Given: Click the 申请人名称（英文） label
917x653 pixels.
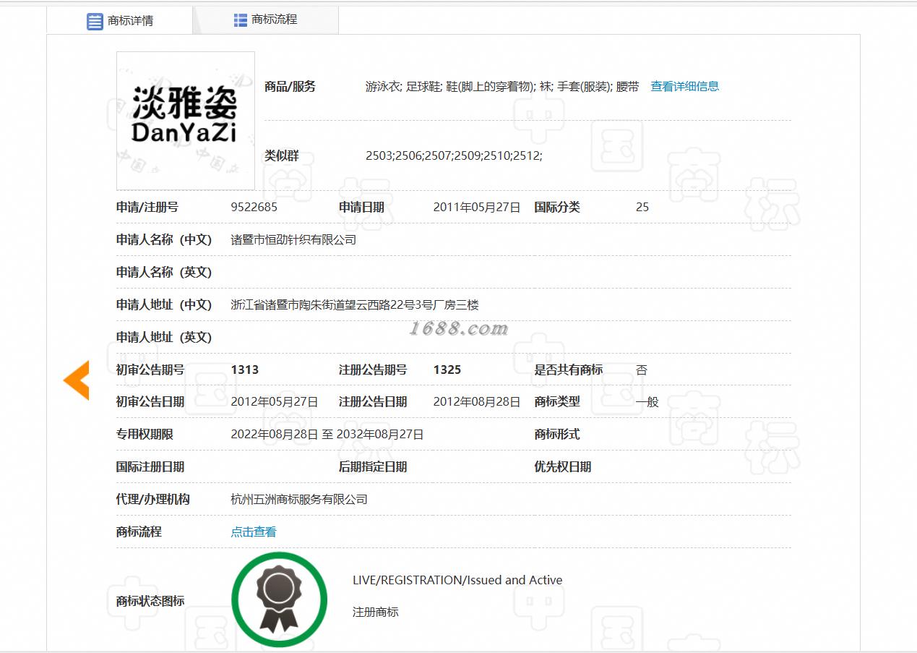Looking at the screenshot, I should coord(164,272).
